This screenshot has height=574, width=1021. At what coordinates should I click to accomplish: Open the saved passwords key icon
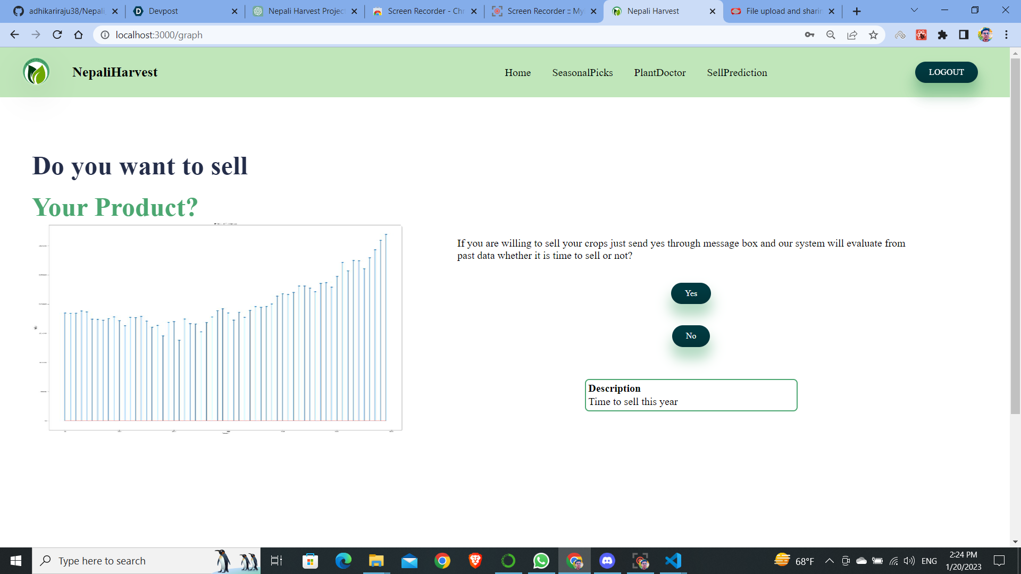[x=809, y=35]
